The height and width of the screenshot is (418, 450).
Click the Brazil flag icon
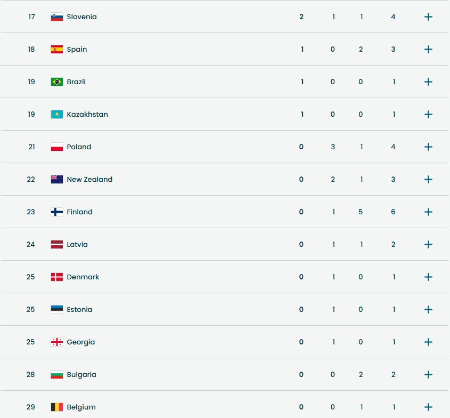point(57,82)
